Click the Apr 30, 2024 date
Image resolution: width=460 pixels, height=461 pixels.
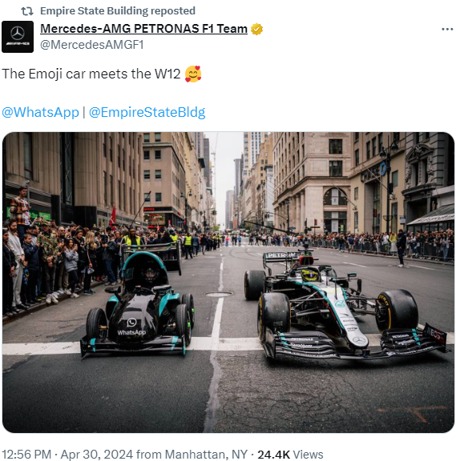pyautogui.click(x=97, y=455)
